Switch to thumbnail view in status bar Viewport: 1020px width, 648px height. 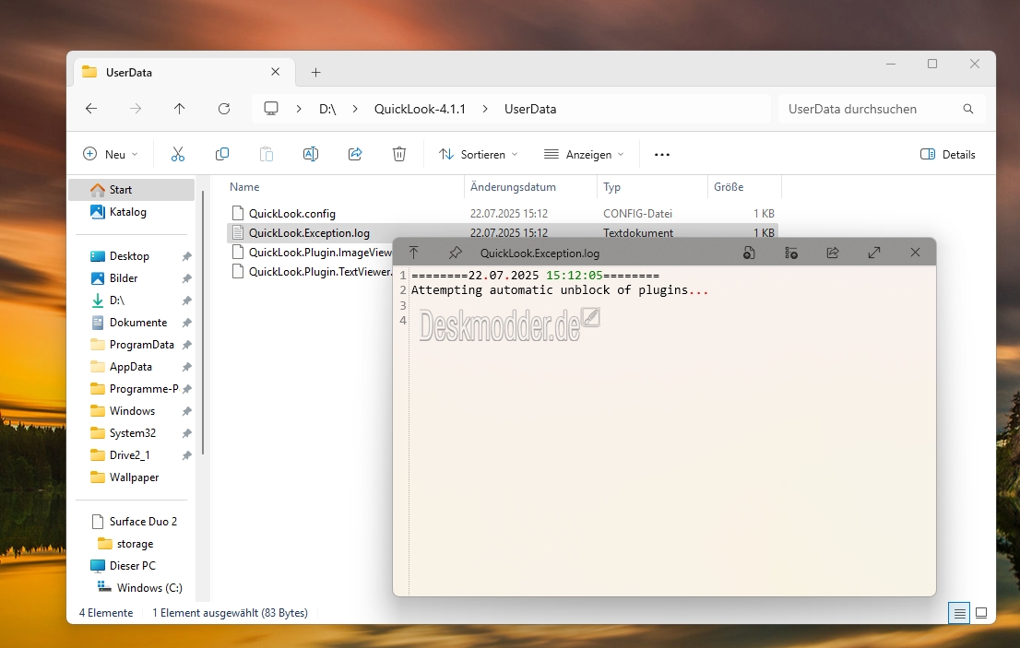981,613
